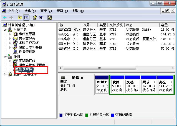
Task: Collapse the 系统工具 tree node
Action: (x=5, y=30)
